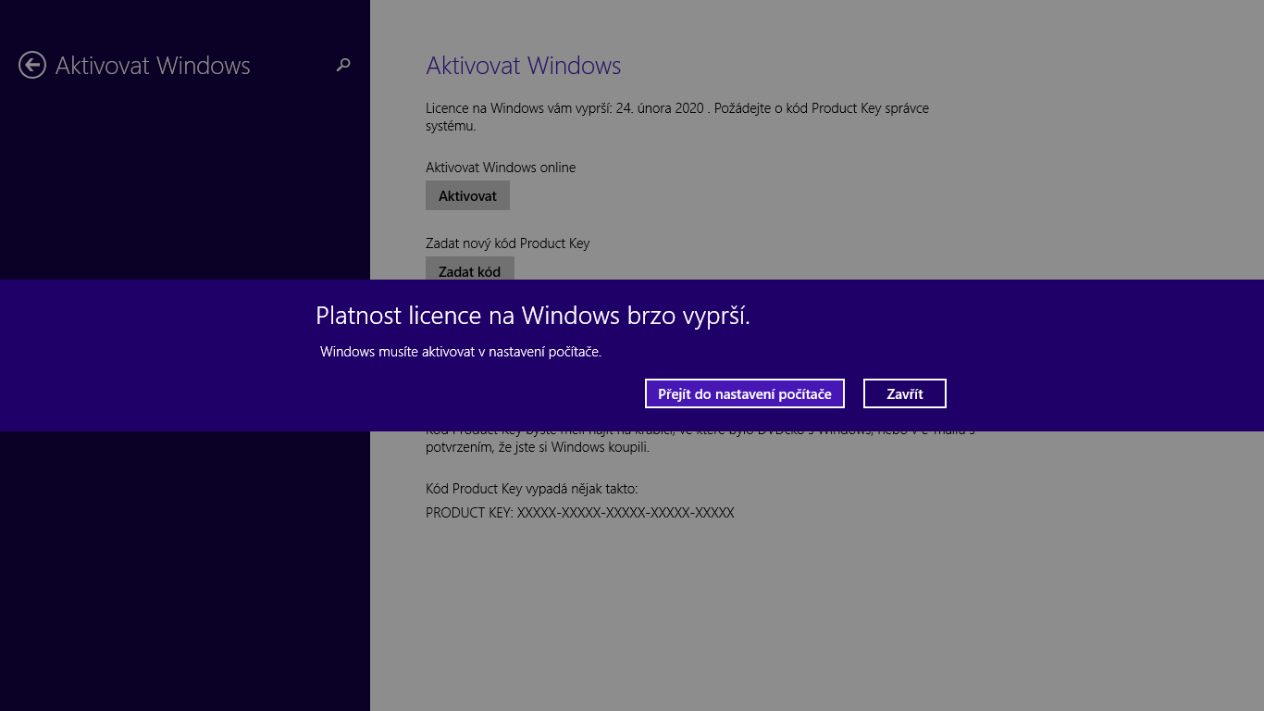This screenshot has width=1264, height=711.
Task: Go to Přejít do nastavení počítače
Action: (x=745, y=393)
